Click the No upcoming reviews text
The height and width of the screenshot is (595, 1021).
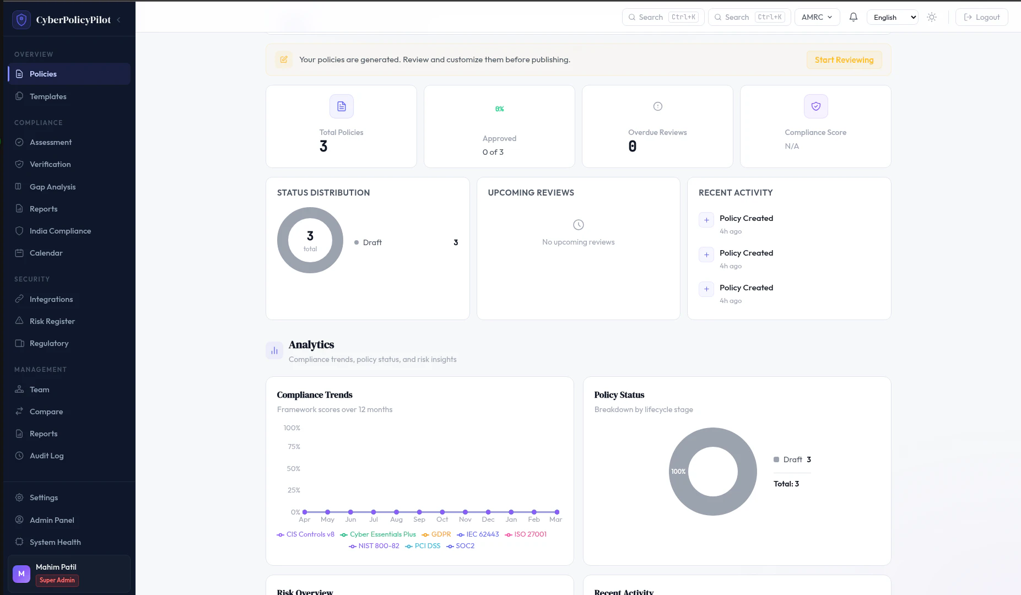tap(579, 242)
